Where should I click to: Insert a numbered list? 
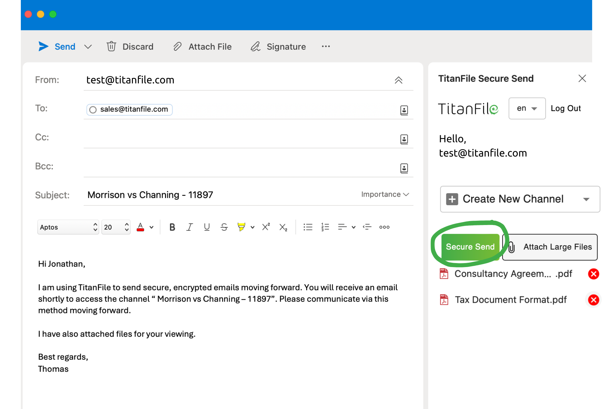click(325, 227)
